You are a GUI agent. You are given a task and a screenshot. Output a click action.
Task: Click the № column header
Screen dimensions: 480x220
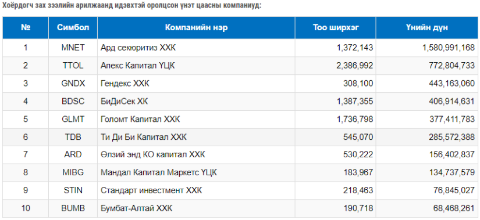coord(26,27)
